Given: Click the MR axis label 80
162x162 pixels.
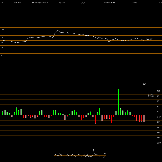Looking at the screenshot, I should (158, 96).
